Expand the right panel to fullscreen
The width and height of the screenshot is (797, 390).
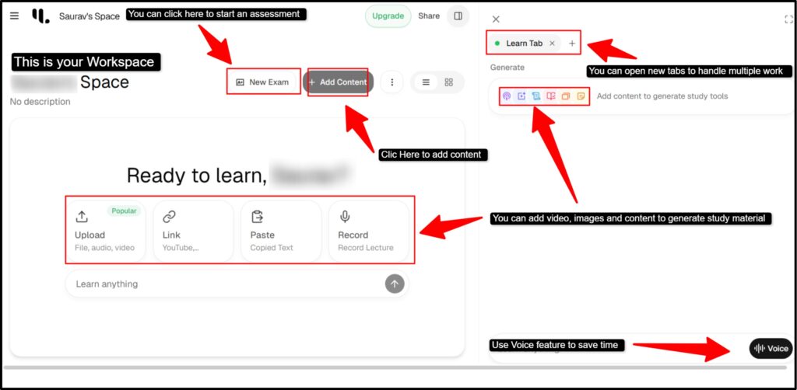pos(788,19)
